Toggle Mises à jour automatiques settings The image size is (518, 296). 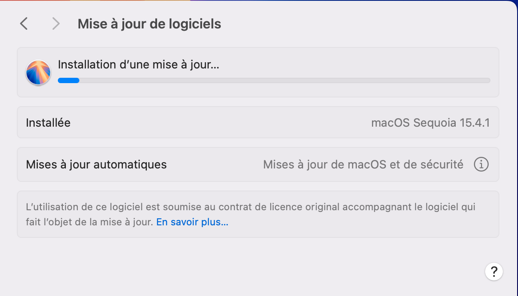(x=258, y=164)
